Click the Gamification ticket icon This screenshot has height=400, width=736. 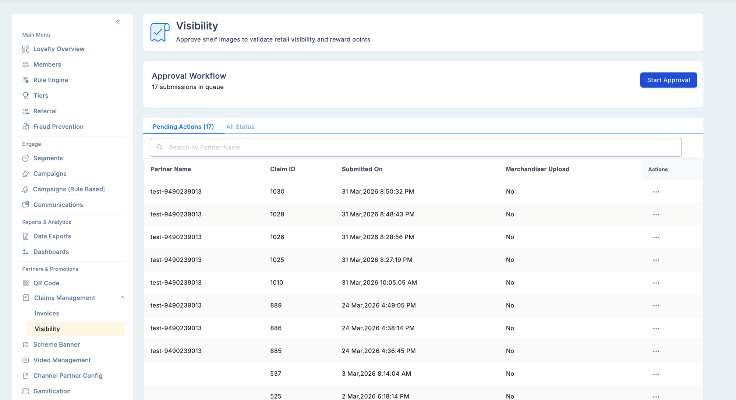click(x=26, y=391)
